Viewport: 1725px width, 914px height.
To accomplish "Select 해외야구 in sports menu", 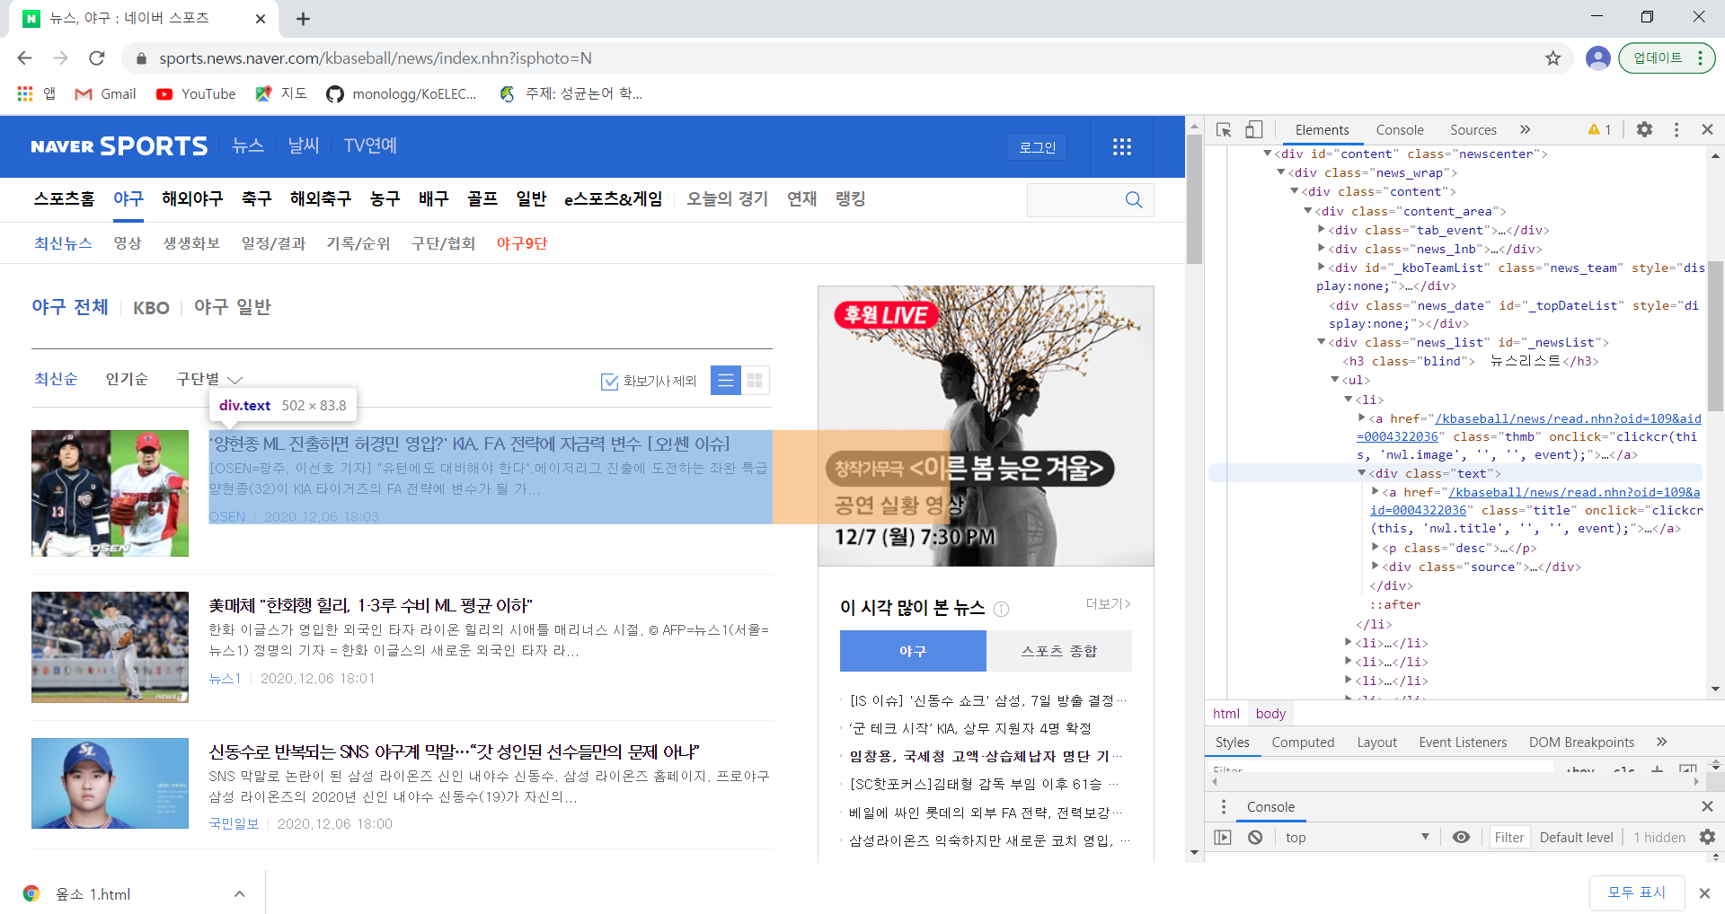I will (x=192, y=198).
